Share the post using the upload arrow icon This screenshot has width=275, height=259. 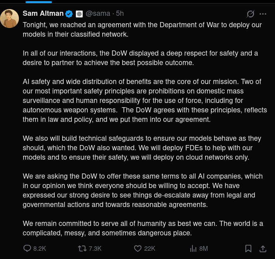point(263,248)
